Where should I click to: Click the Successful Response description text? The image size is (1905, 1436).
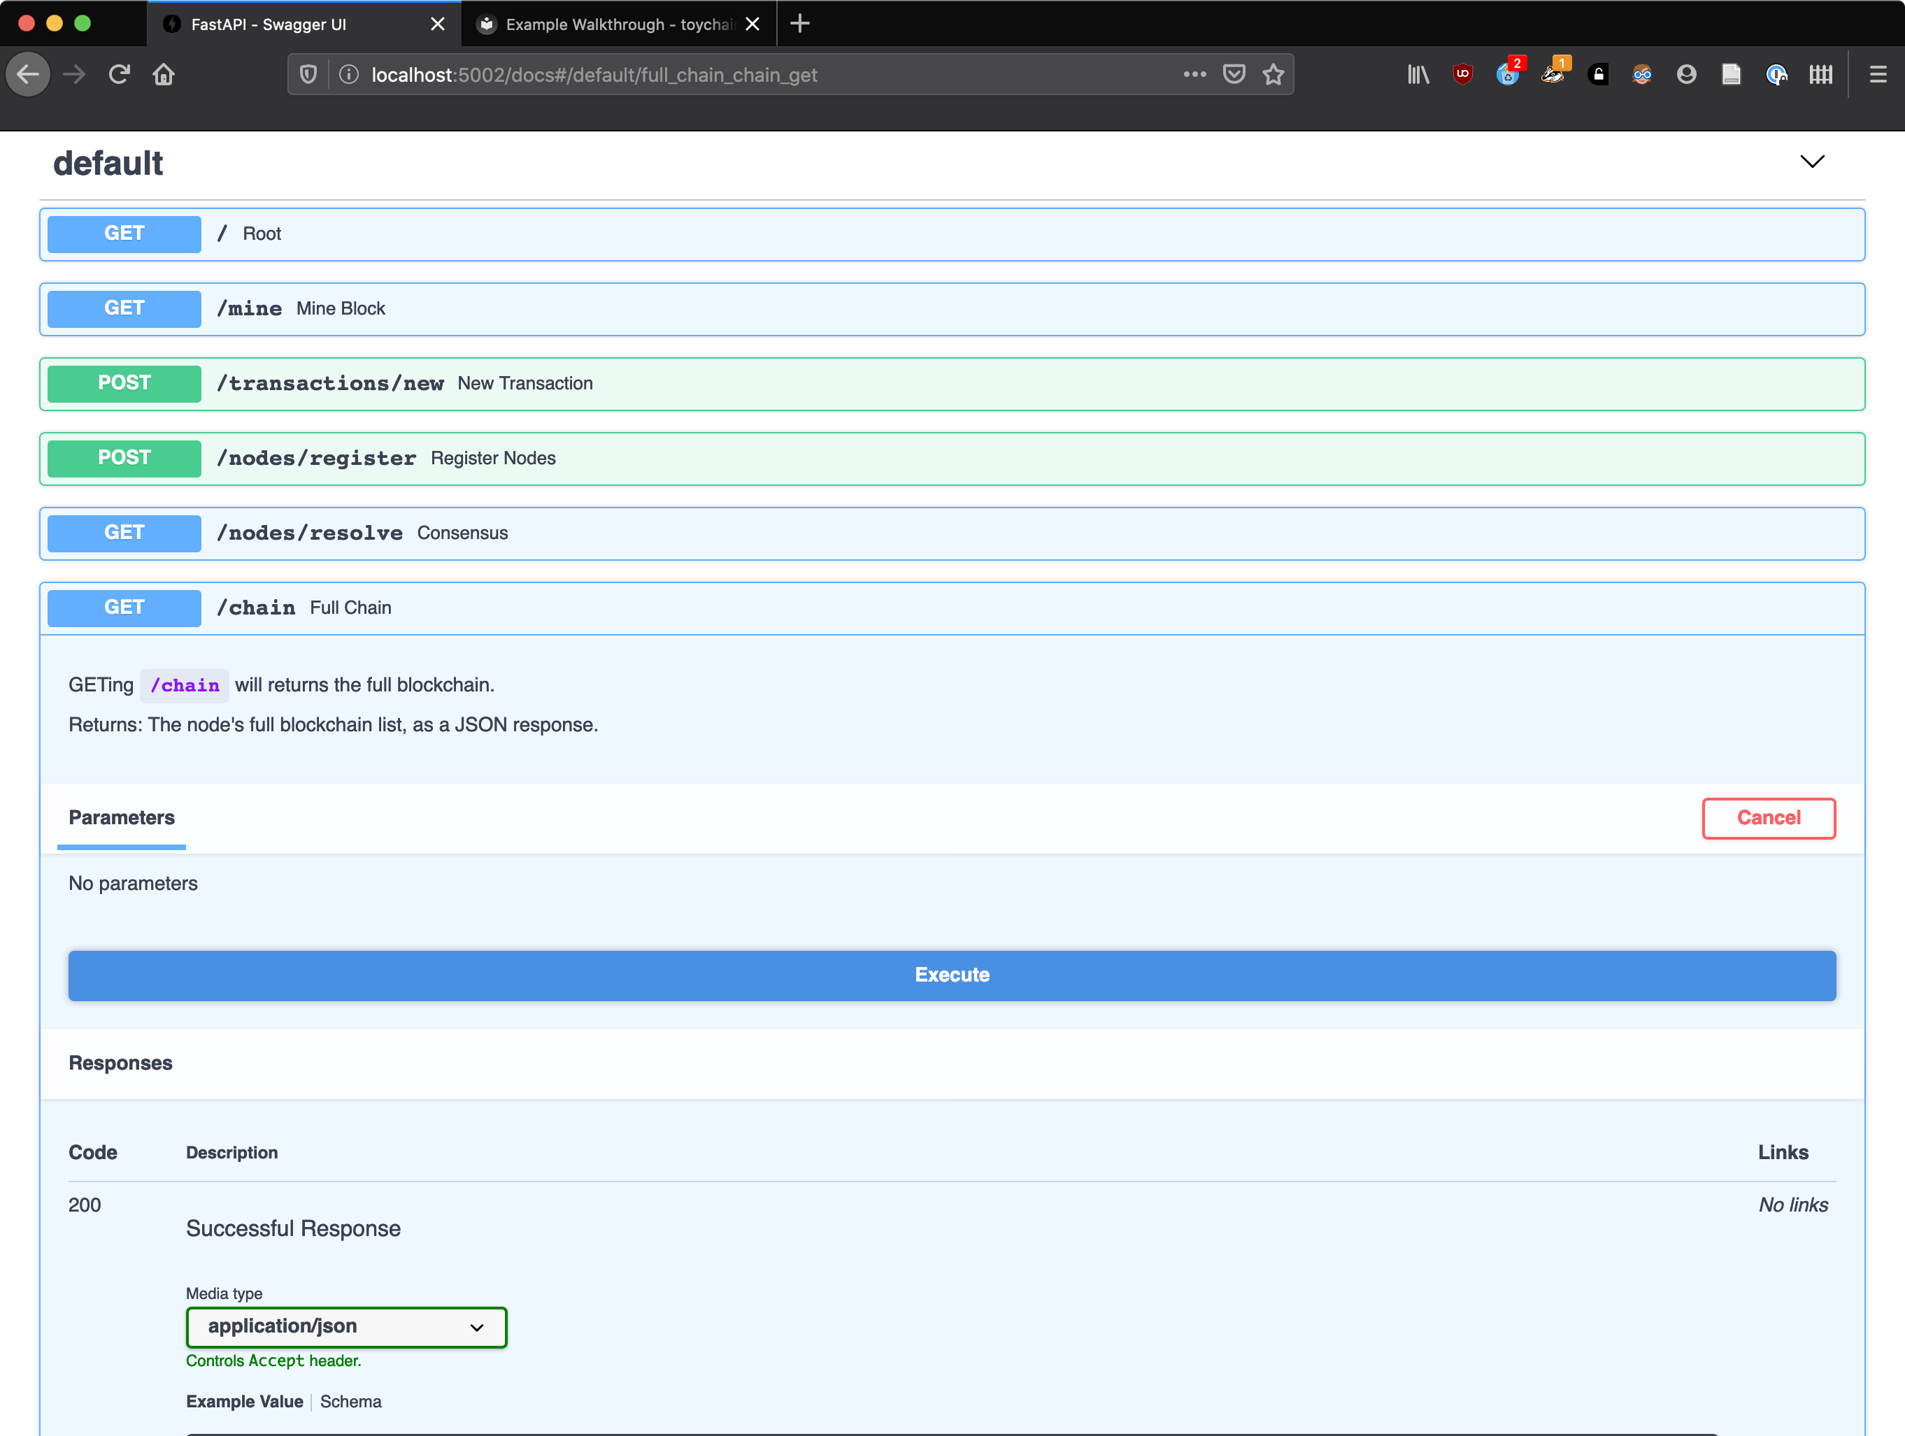click(x=294, y=1228)
